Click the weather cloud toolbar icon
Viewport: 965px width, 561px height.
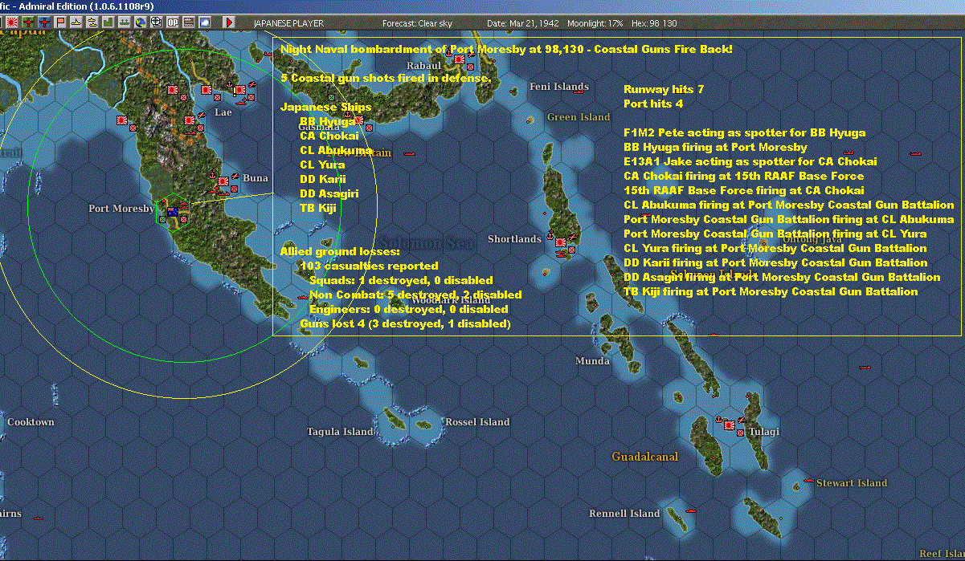click(205, 22)
